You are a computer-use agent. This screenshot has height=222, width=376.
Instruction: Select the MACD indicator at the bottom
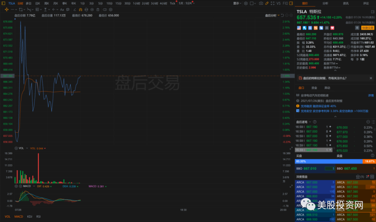[18, 216]
